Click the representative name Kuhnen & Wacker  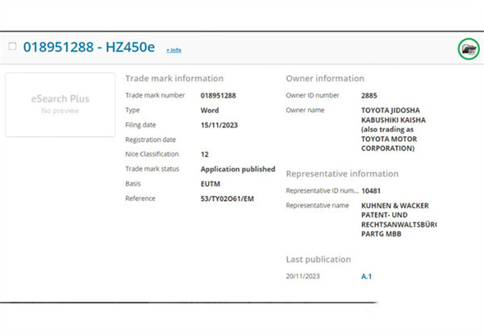pyautogui.click(x=398, y=220)
